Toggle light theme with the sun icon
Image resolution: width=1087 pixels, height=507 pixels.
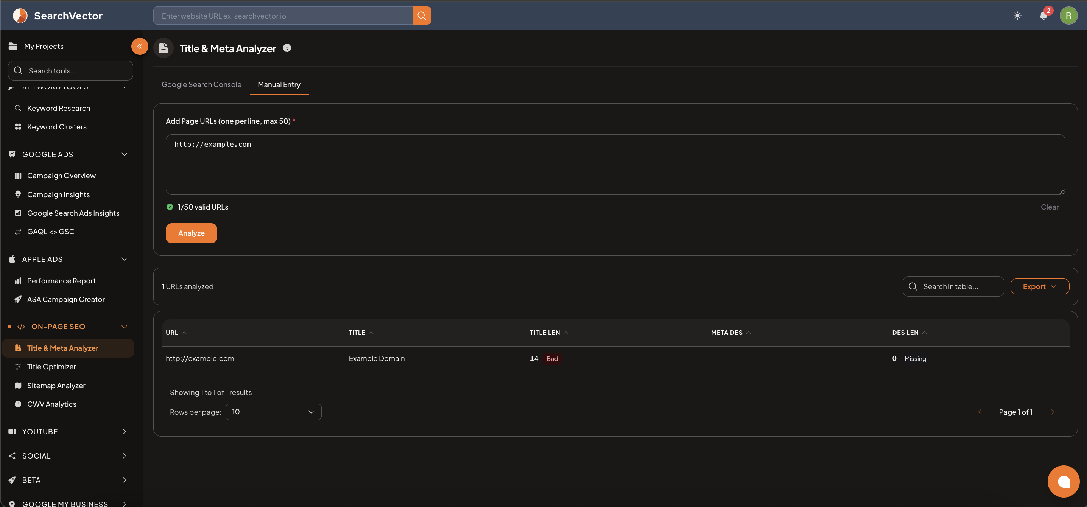click(x=1017, y=16)
